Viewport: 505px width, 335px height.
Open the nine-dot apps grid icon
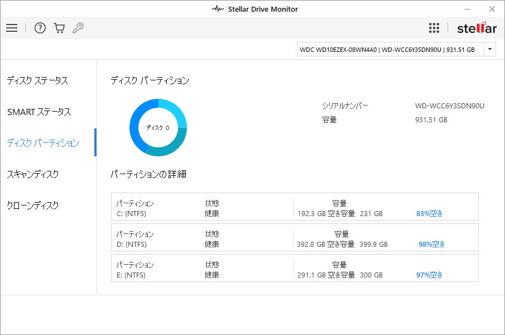tap(434, 28)
